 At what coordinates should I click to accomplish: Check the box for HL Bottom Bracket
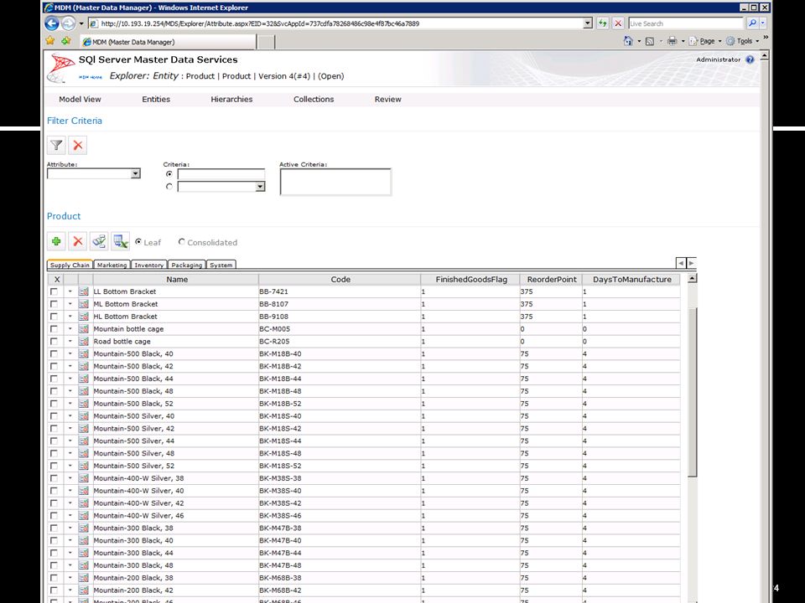click(x=54, y=317)
